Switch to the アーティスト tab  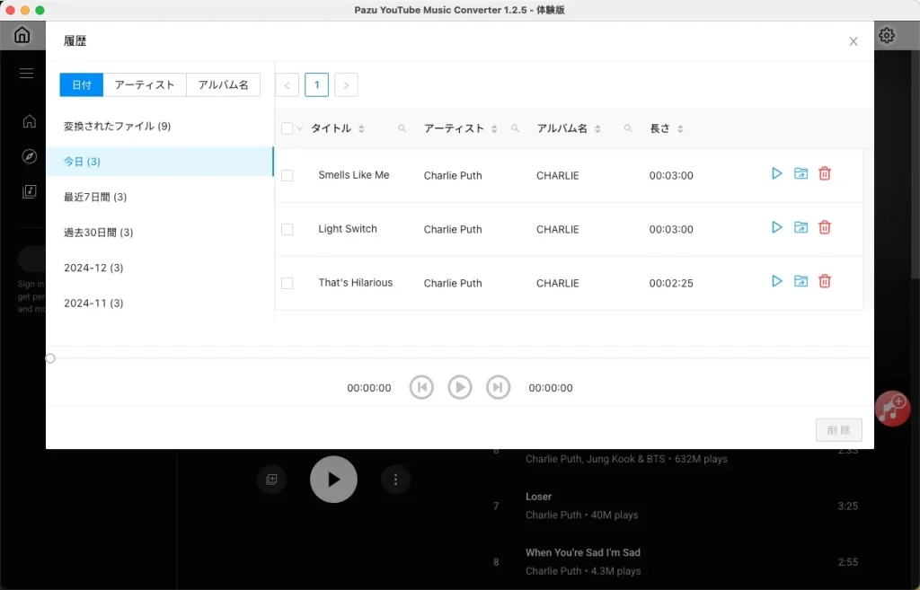(145, 84)
